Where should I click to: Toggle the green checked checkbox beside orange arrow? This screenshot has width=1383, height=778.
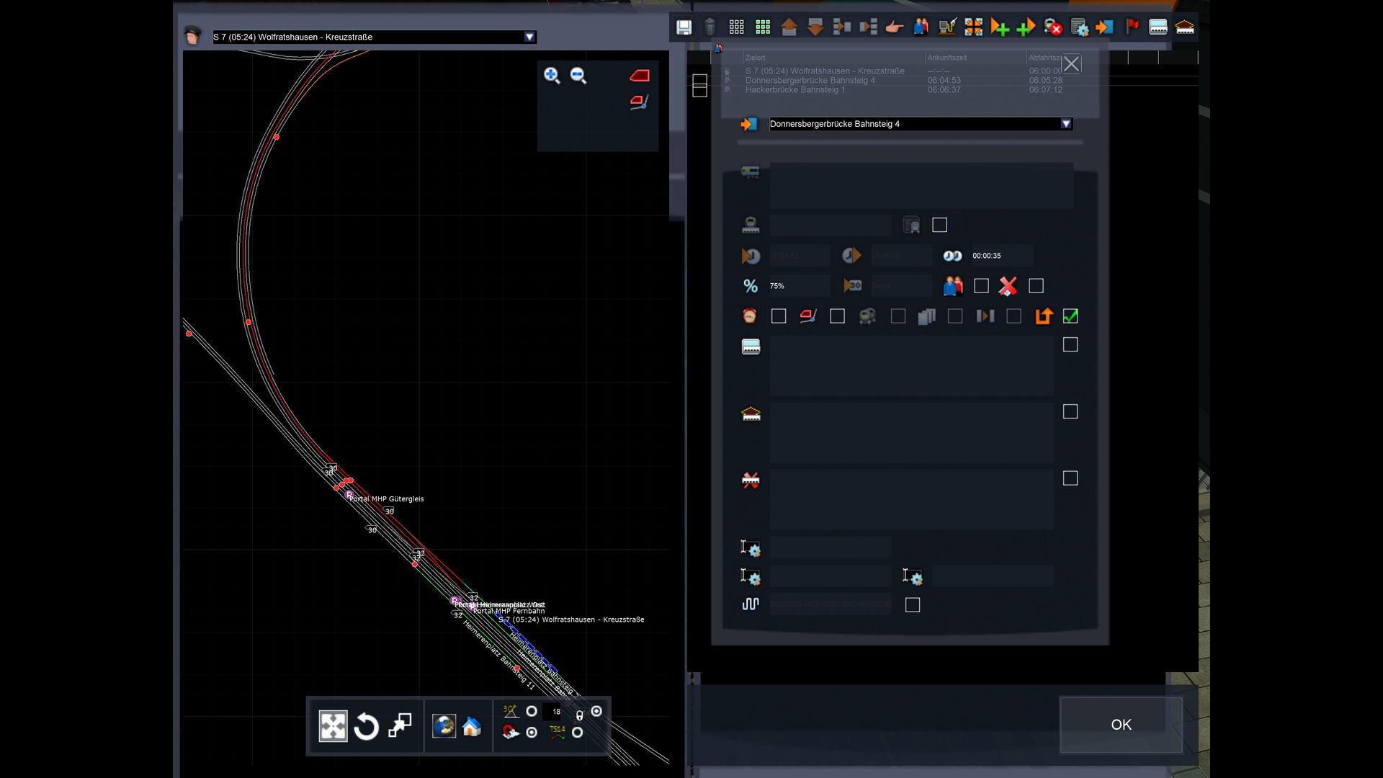(x=1070, y=316)
